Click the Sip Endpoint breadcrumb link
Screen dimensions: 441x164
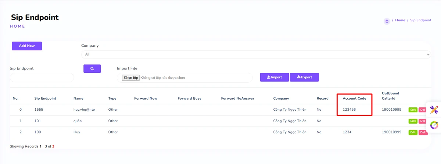420,20
